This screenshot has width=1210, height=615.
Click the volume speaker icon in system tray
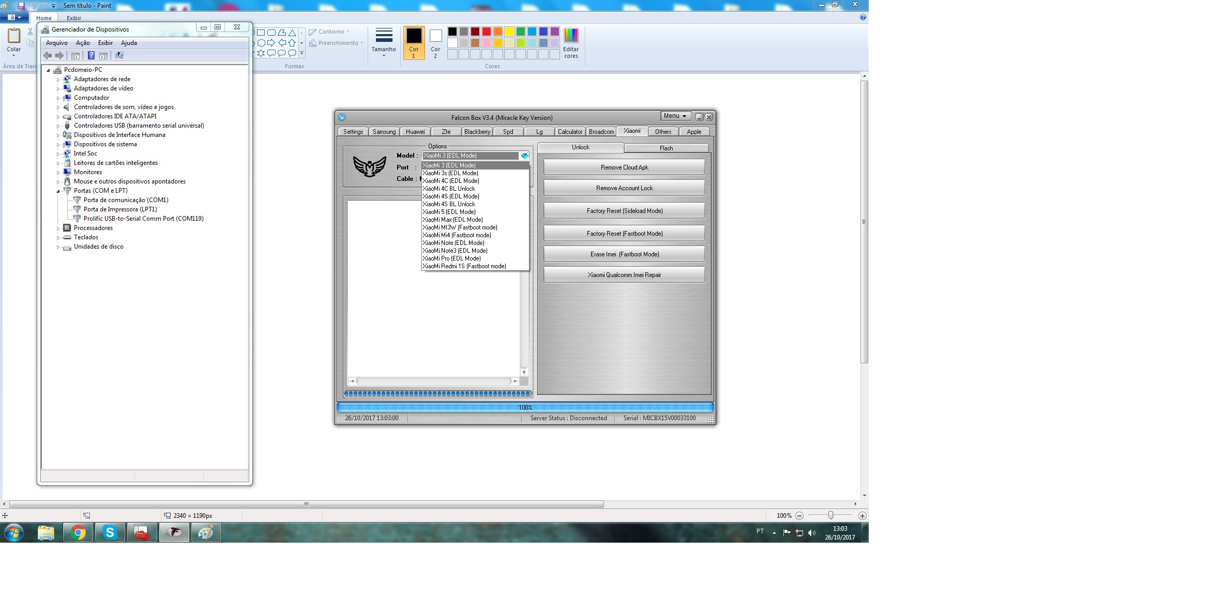click(812, 533)
